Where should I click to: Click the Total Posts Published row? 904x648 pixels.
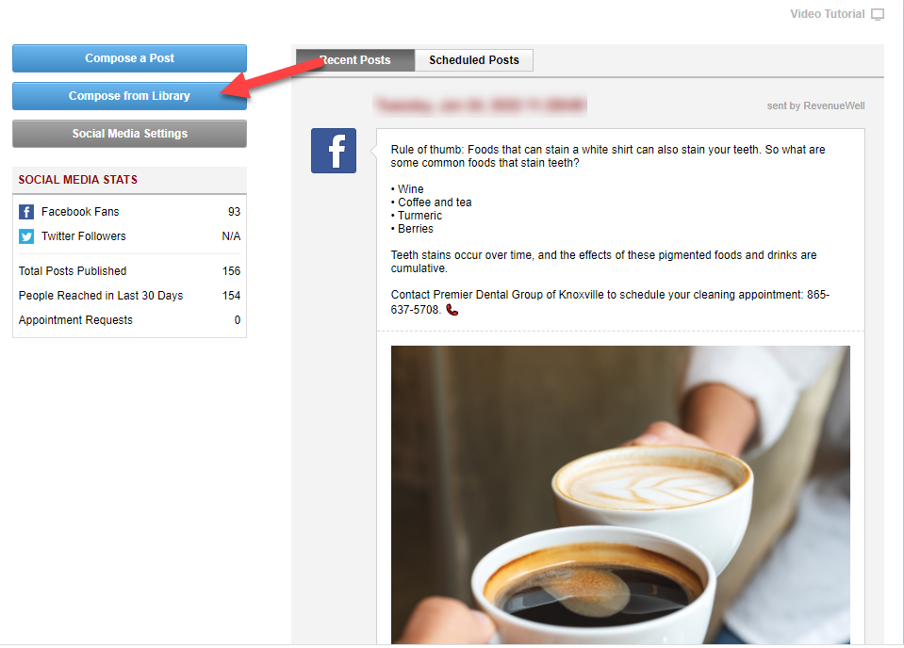(130, 270)
